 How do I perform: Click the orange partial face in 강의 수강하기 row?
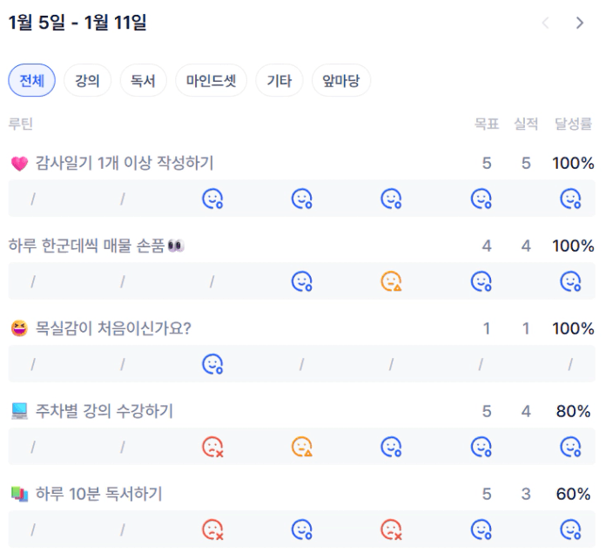click(301, 447)
